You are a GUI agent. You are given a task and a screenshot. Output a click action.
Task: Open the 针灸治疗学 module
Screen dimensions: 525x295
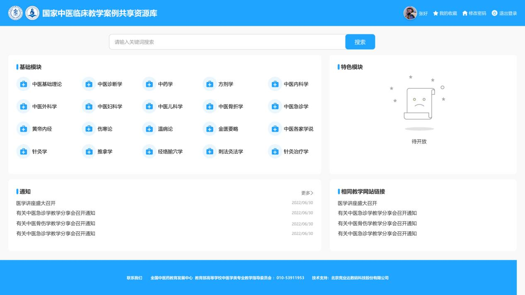(295, 151)
